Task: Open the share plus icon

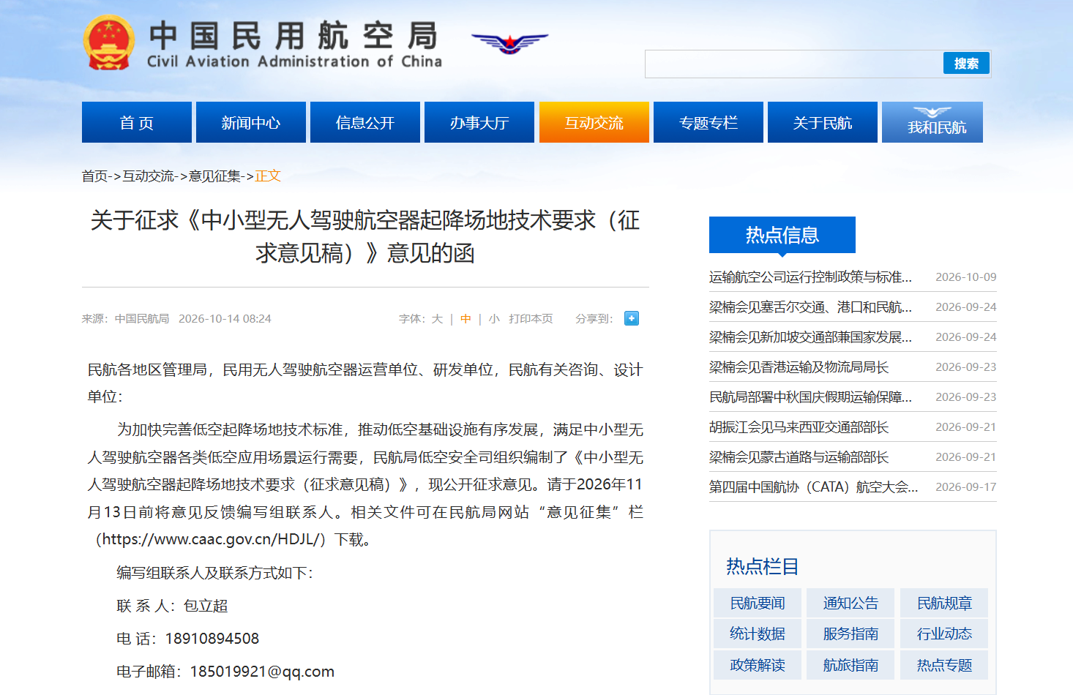Action: (632, 318)
